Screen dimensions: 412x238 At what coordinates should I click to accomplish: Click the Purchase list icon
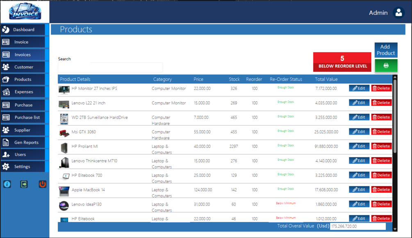tap(6, 117)
